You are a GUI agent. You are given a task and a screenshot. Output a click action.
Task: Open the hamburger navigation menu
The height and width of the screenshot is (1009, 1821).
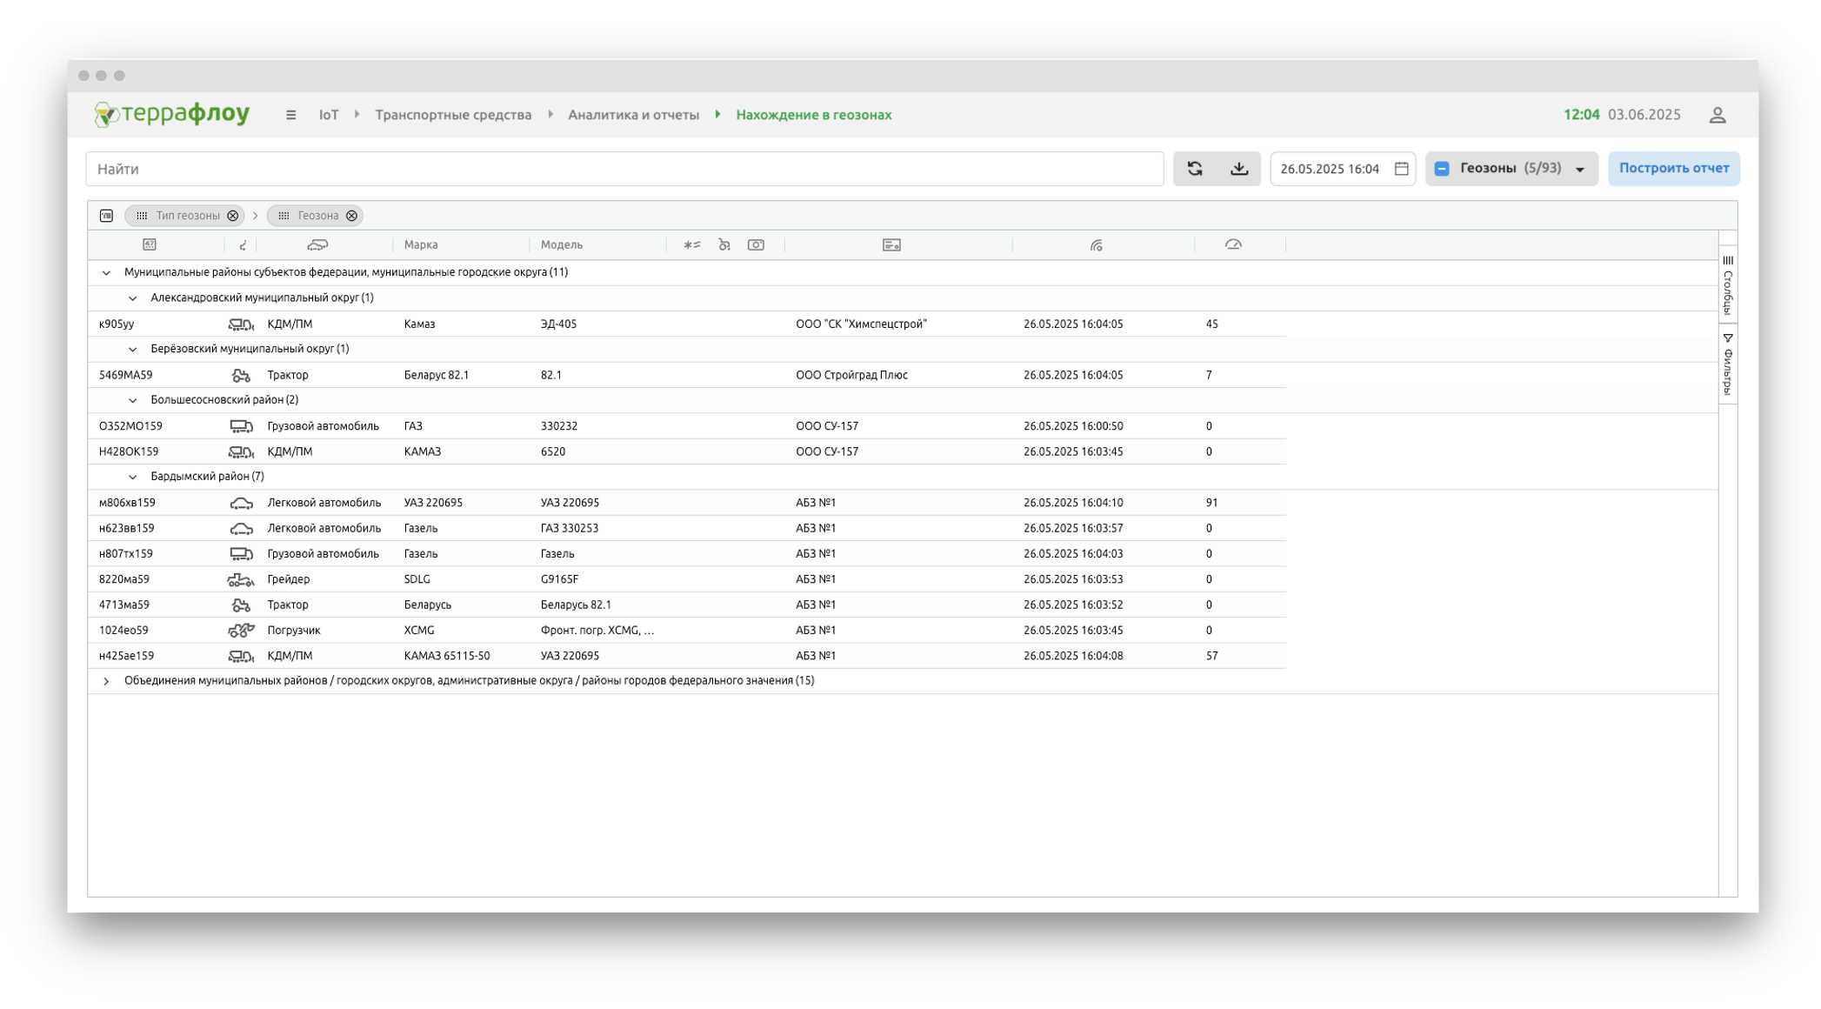[290, 115]
